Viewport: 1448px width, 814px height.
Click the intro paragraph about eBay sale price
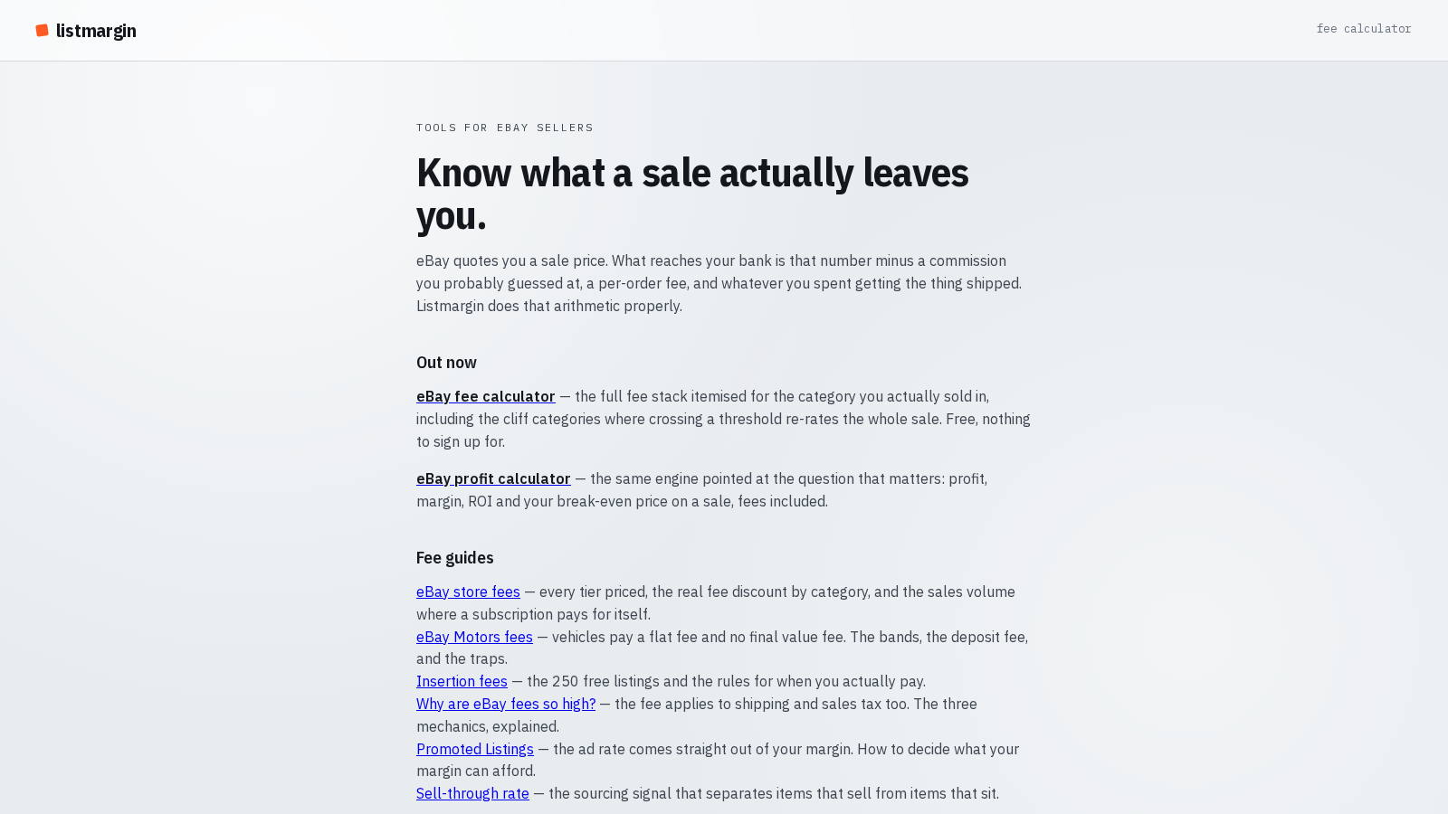pyautogui.click(x=719, y=283)
